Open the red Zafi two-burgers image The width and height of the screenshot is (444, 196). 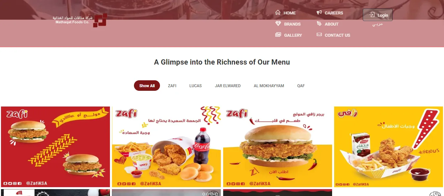click(56, 147)
